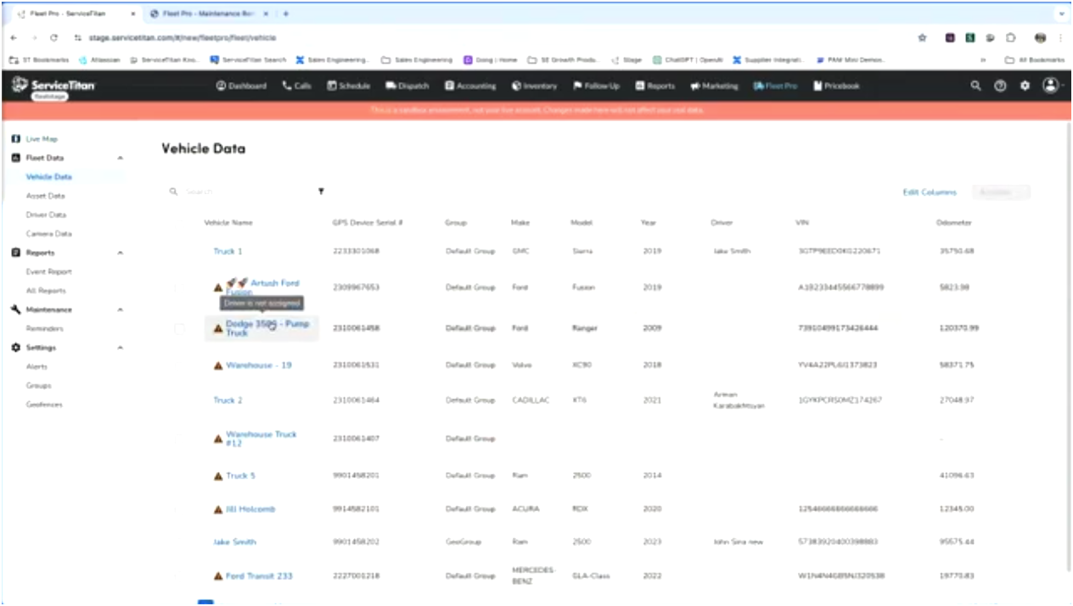The width and height of the screenshot is (1073, 606).
Task: Click the Live Map sidebar icon
Action: (16, 138)
